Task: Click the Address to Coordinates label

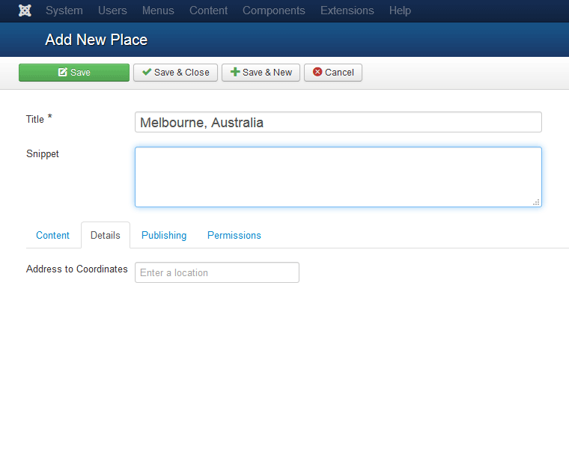Action: click(77, 269)
